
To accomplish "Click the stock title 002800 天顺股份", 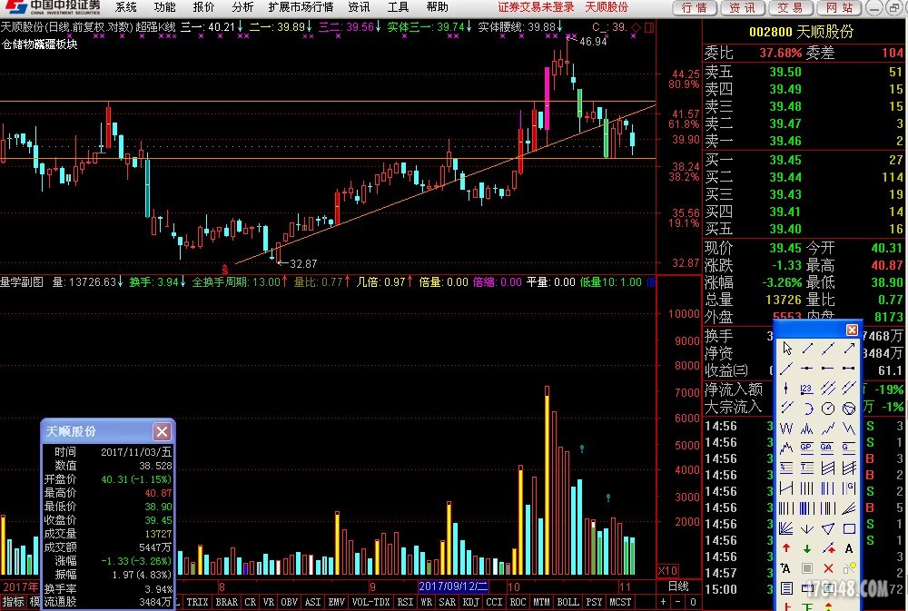I will coord(802,32).
